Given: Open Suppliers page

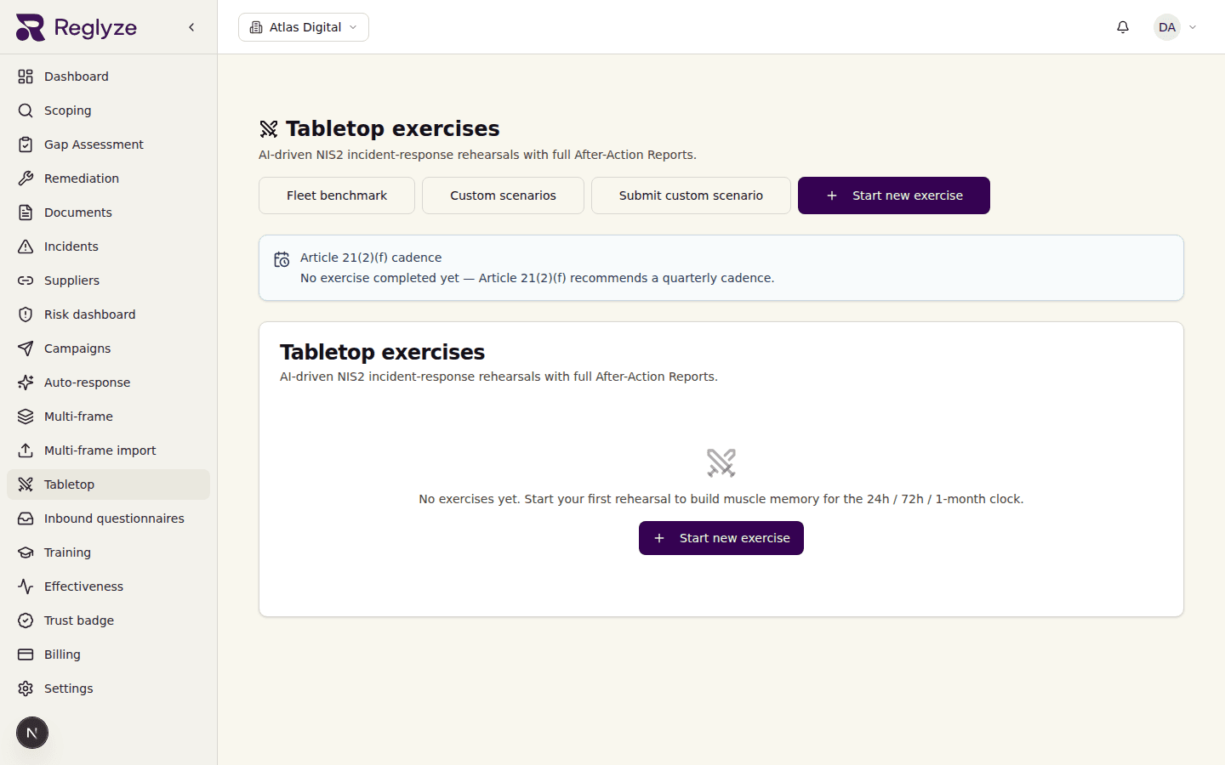Looking at the screenshot, I should click(x=108, y=280).
